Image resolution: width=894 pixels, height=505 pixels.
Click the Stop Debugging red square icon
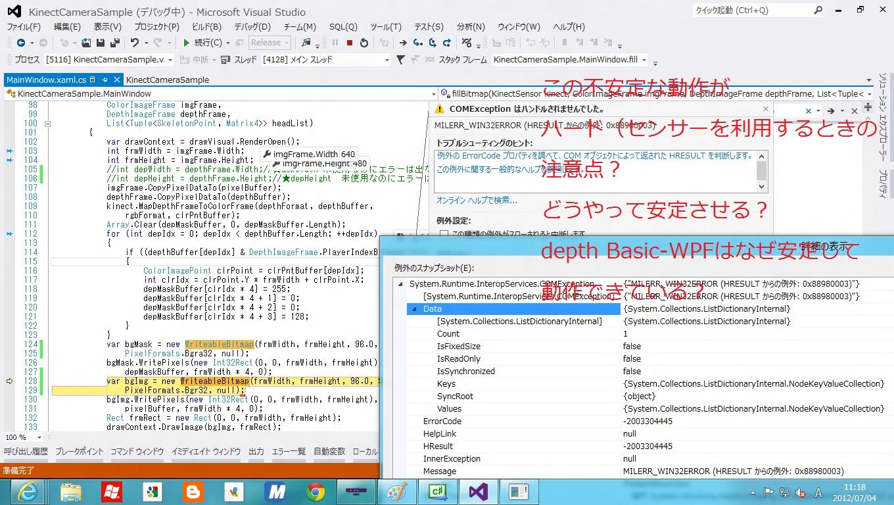click(x=349, y=43)
